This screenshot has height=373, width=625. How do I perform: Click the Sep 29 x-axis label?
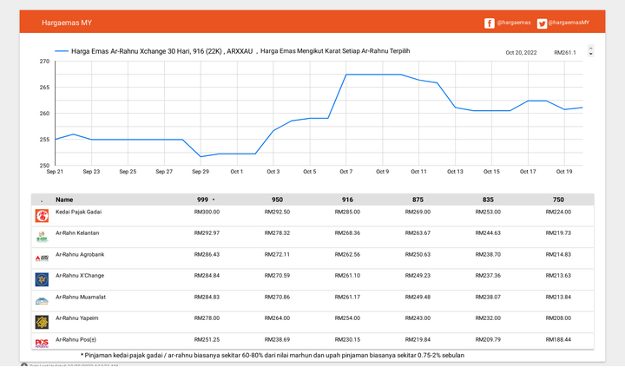[201, 172]
